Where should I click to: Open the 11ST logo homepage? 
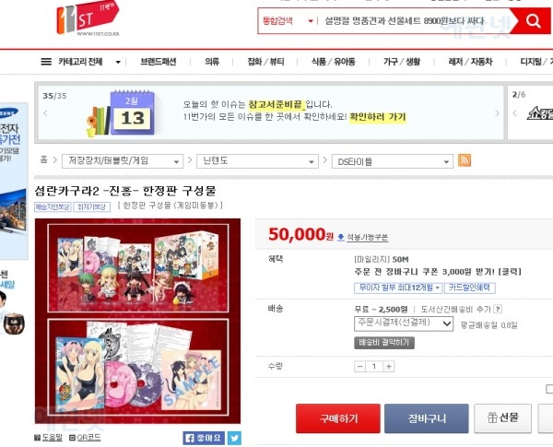tap(88, 18)
